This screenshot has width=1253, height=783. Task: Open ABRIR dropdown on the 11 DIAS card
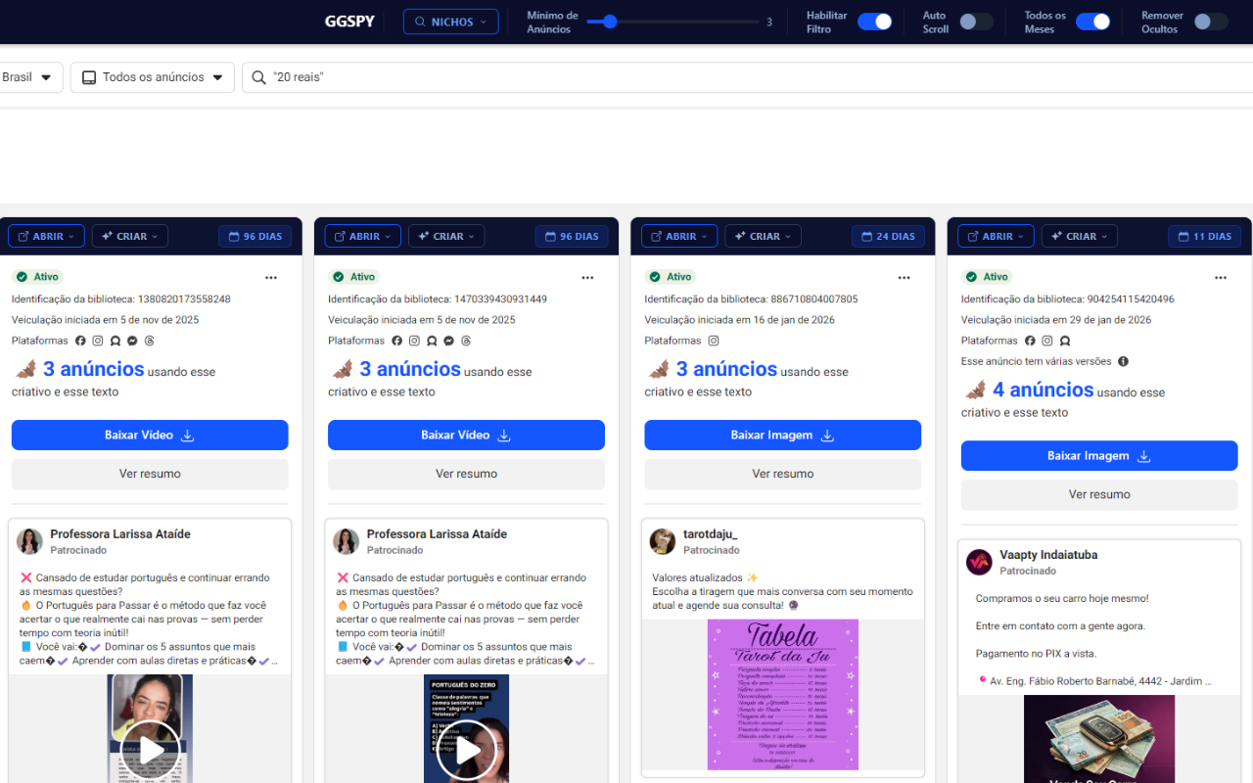pyautogui.click(x=996, y=236)
